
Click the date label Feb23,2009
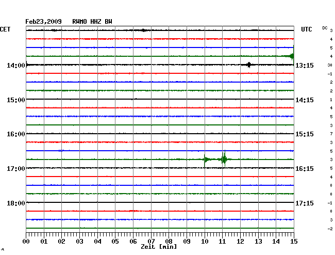(43, 22)
